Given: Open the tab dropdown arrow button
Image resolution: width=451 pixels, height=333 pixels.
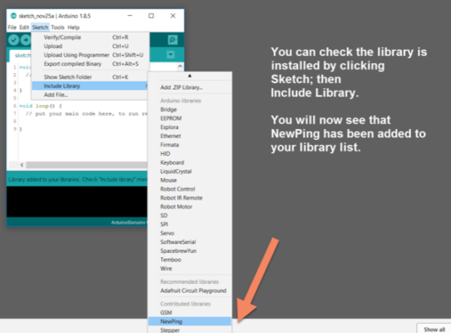Looking at the screenshot, I should [171, 54].
